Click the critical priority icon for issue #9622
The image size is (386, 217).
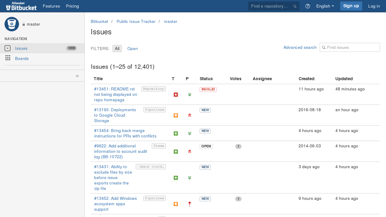[190, 152]
